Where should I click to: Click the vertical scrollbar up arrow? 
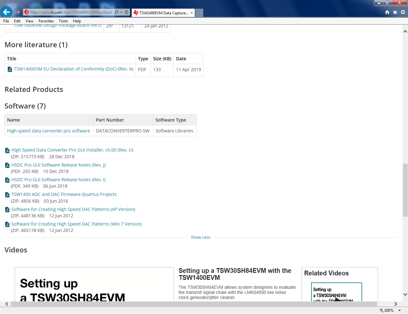click(x=405, y=31)
